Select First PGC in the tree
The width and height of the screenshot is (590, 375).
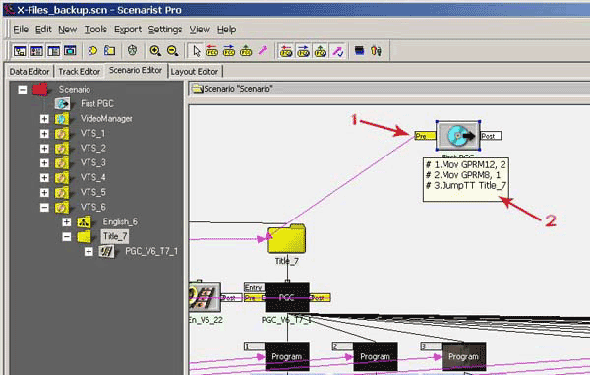point(97,104)
